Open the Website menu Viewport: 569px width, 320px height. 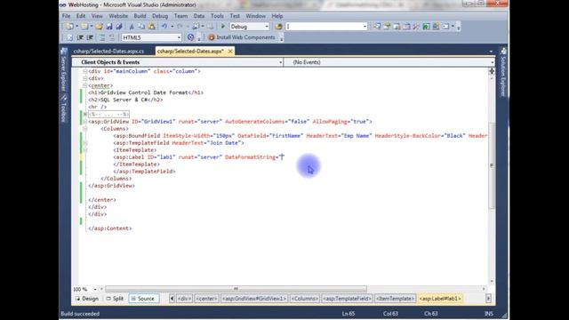pos(118,16)
